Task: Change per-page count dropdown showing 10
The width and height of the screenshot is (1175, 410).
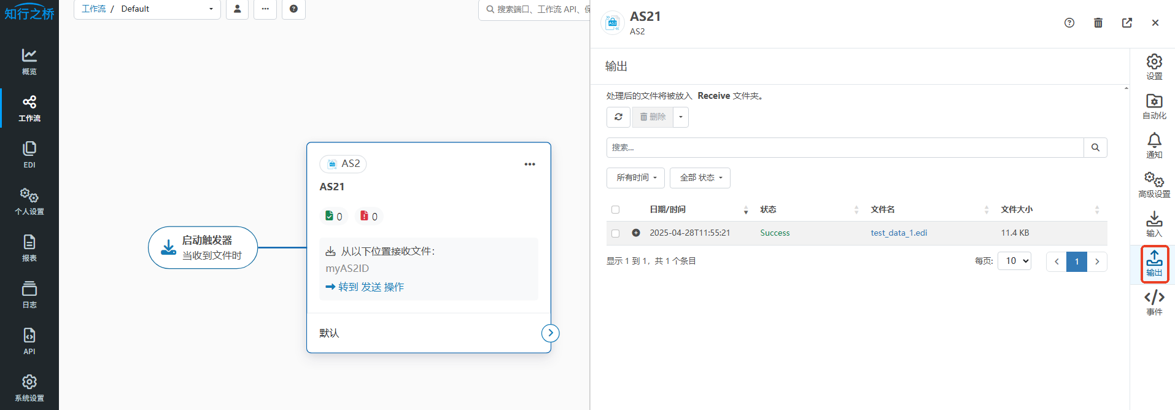Action: click(1014, 261)
